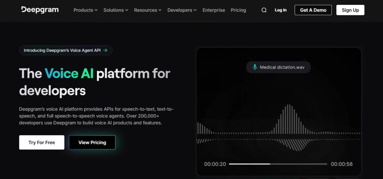Click the microphone icon beside Medical dictation.wav
This screenshot has height=179, width=383.
click(255, 67)
